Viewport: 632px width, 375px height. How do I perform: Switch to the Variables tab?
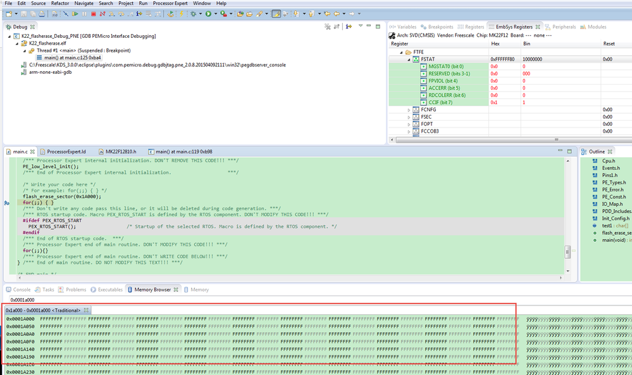tap(402, 27)
